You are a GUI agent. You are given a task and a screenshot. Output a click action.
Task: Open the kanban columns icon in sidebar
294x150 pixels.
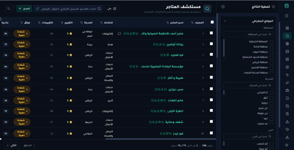pyautogui.click(x=287, y=59)
